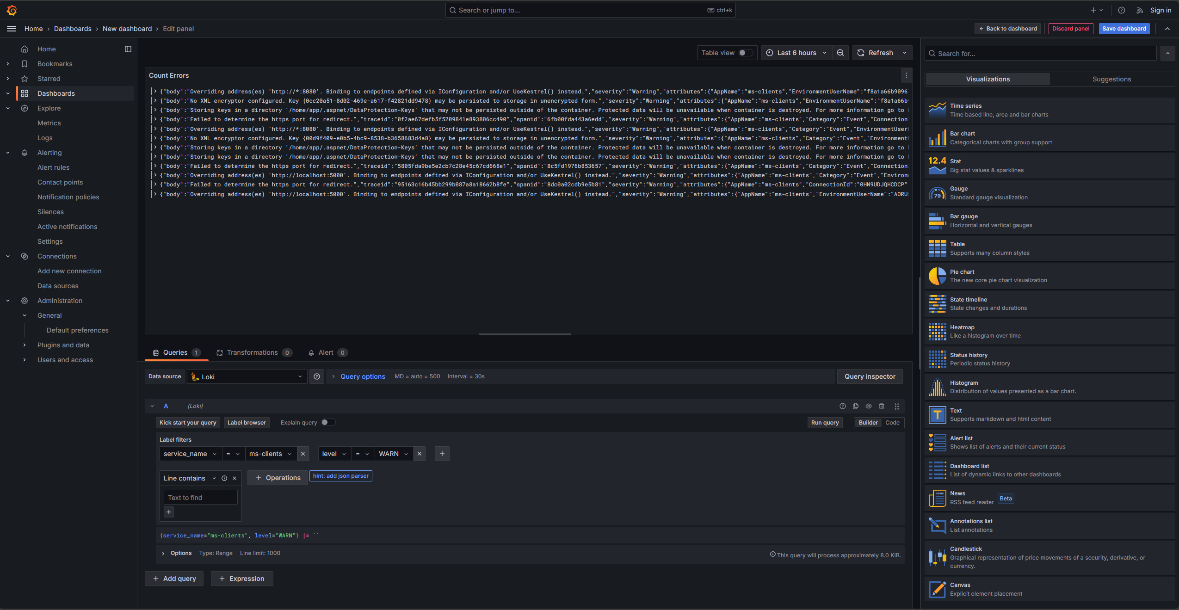Open the Last 6 hours time picker
This screenshot has height=610, width=1179.
pyautogui.click(x=796, y=53)
